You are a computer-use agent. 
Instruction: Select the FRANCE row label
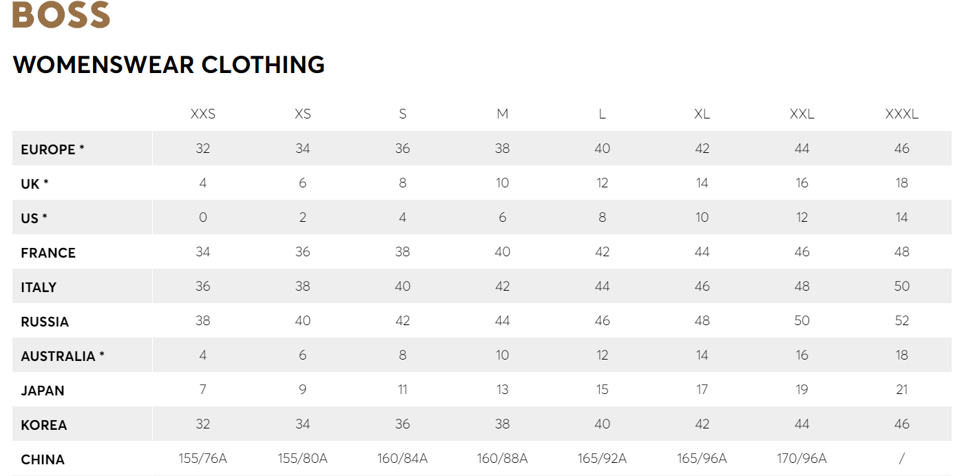click(x=48, y=253)
